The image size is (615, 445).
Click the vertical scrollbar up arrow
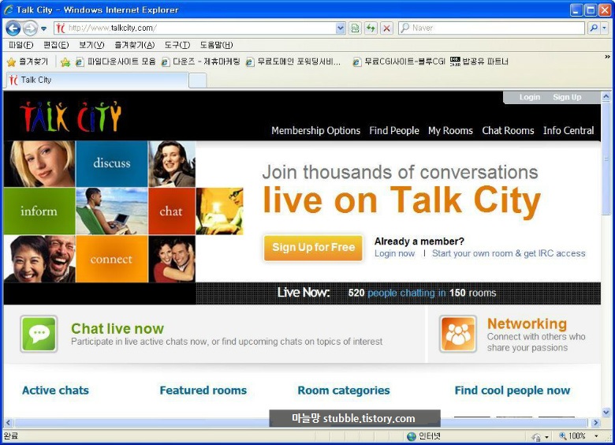(x=606, y=96)
